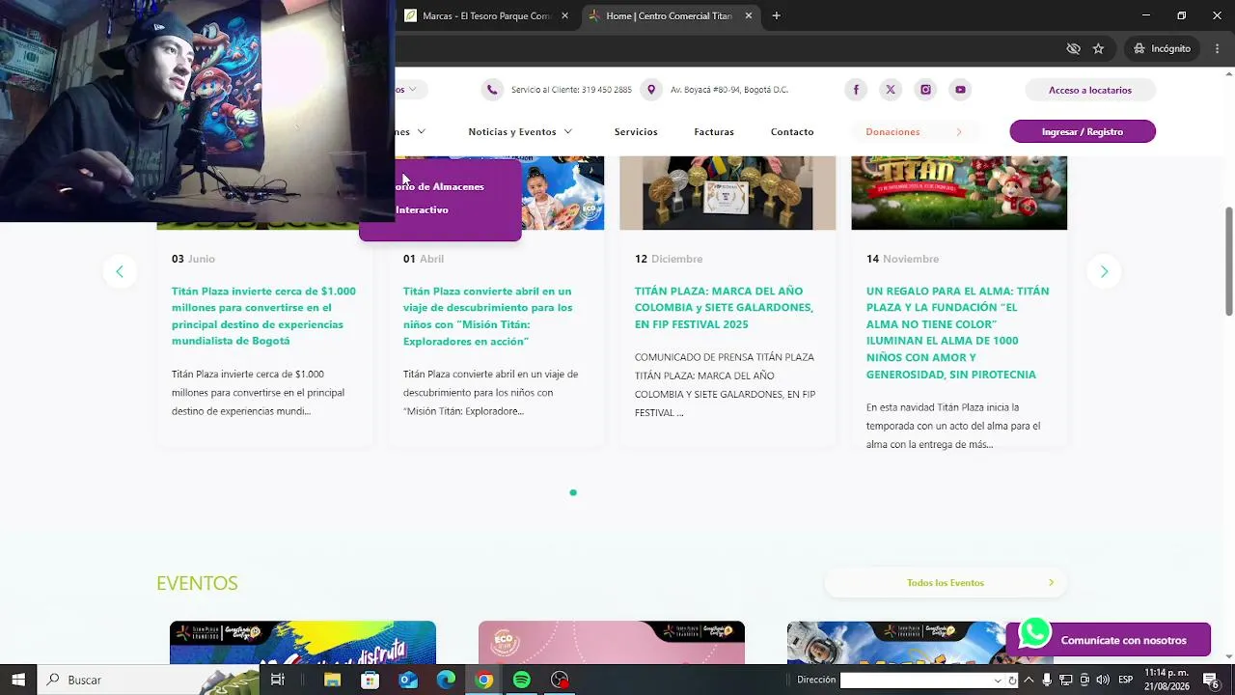This screenshot has height=695, width=1235.
Task: Open the Windows Start menu
Action: (x=18, y=680)
